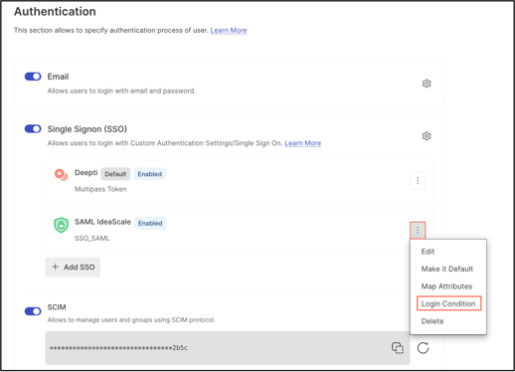Click the Single Signon (SSO) title

coord(87,129)
